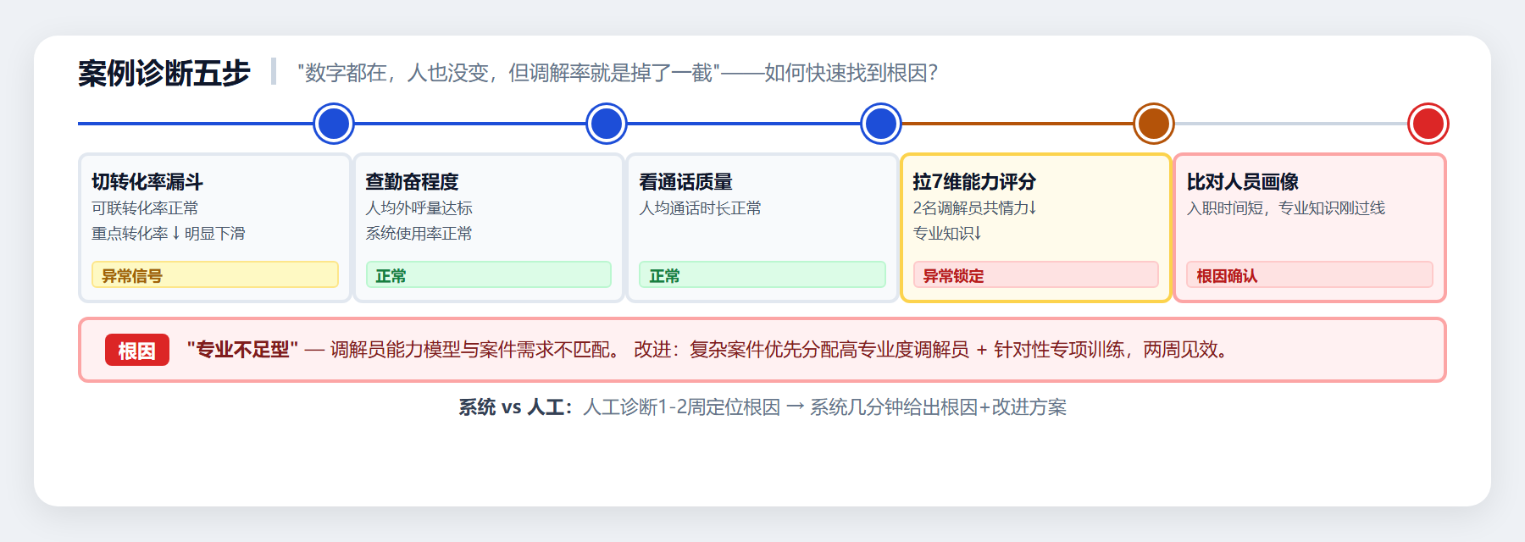Click the 重点转化率 明显下滑 line

[169, 234]
